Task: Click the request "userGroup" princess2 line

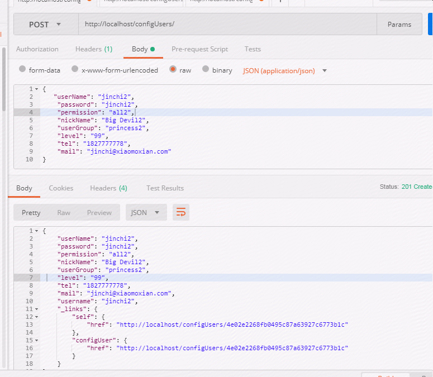Action: point(103,128)
